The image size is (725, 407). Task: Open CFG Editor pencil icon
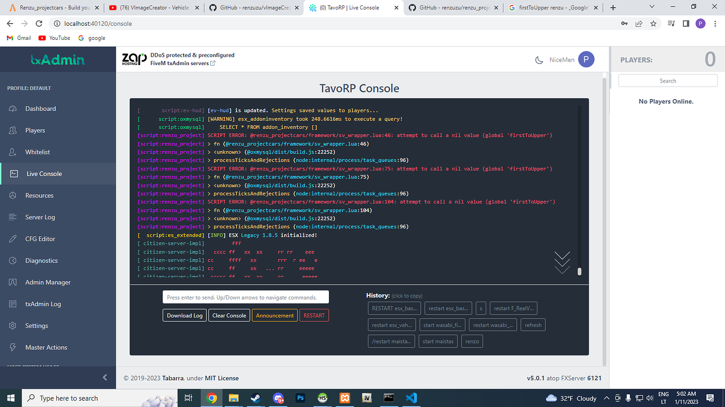(x=13, y=239)
